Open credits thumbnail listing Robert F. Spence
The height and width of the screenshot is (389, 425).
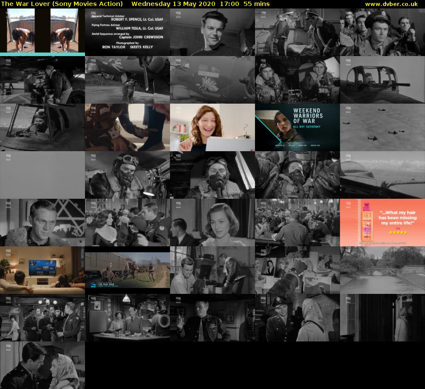(127, 32)
